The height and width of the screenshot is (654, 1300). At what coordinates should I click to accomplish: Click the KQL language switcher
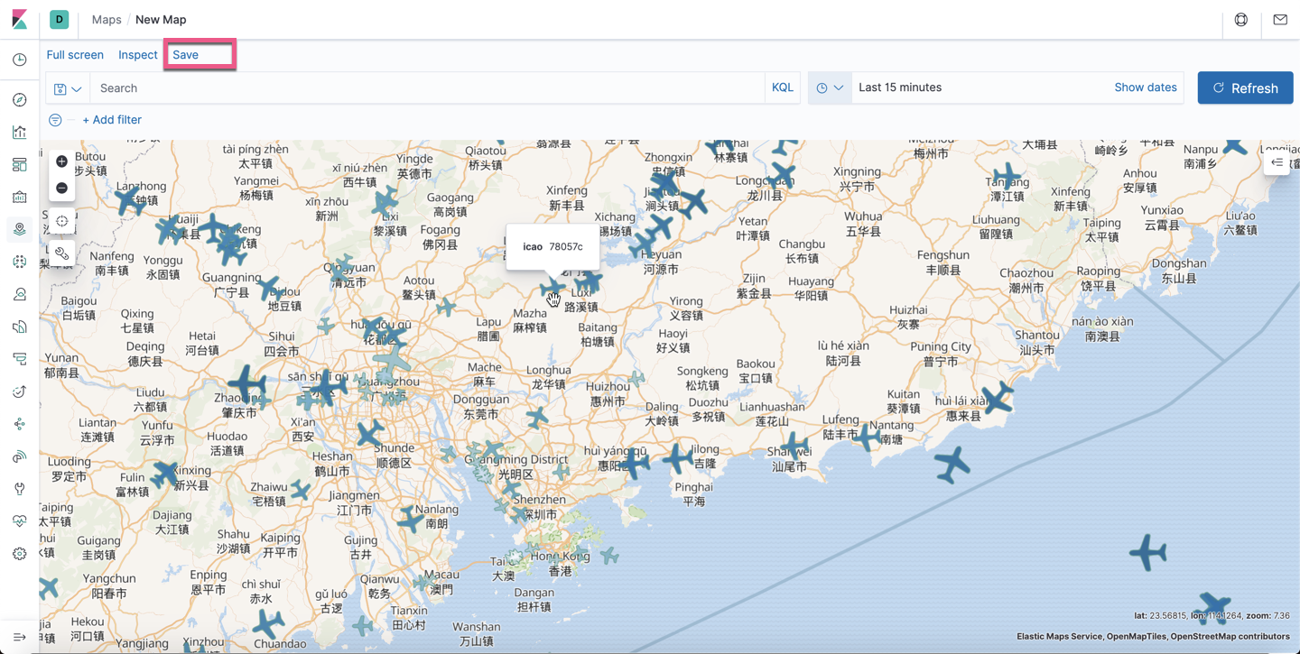click(783, 88)
